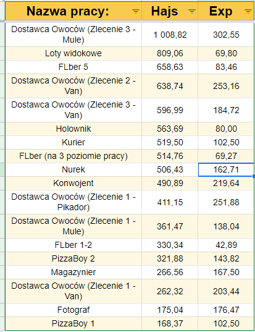Image resolution: width=255 pixels, height=332 pixels.
Task: Select the PizzaBoy 2 Hajs value 321,88
Action: [x=170, y=259]
